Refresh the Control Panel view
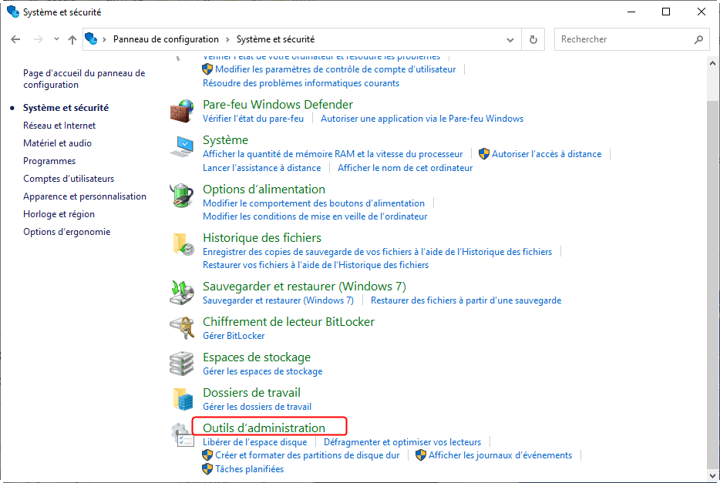 pyautogui.click(x=533, y=39)
